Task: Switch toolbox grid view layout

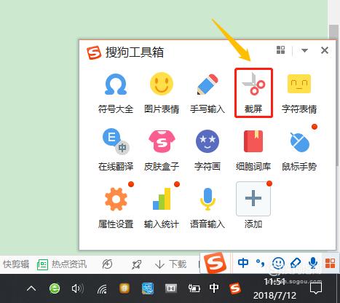Action: click(x=281, y=50)
